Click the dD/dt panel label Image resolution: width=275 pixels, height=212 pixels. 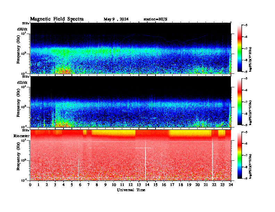coord(22,82)
